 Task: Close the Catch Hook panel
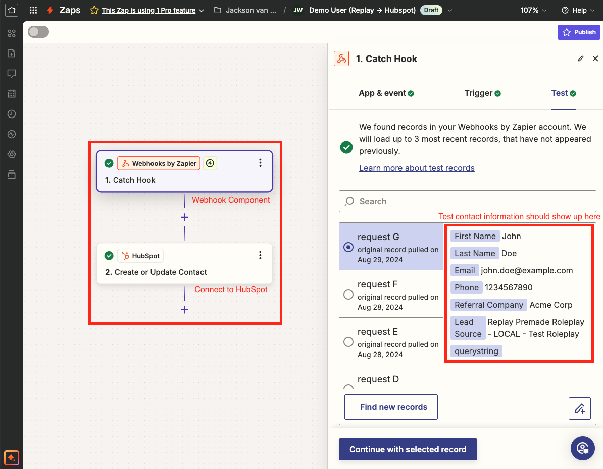point(595,58)
